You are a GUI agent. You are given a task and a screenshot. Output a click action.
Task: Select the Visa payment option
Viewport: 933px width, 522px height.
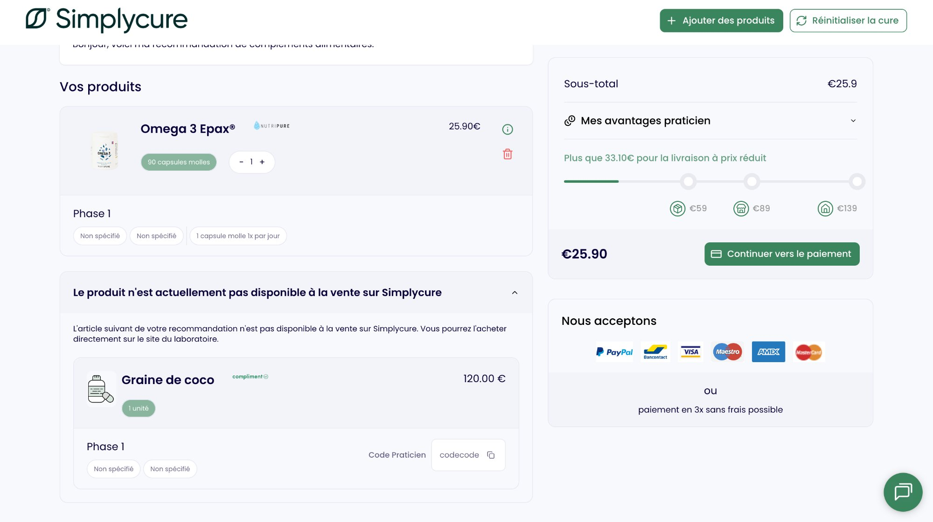(x=690, y=352)
